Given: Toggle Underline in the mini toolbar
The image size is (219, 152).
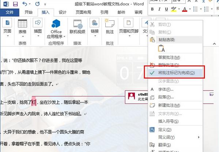Looking at the screenshot, I should coord(166,9).
